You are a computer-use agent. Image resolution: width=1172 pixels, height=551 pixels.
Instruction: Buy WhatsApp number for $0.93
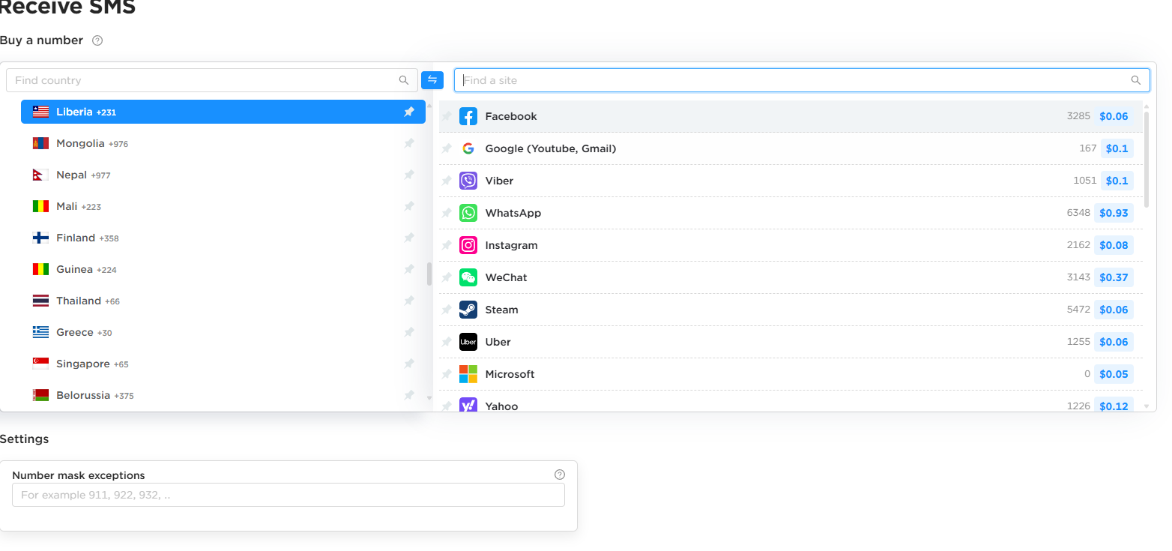tap(1114, 213)
